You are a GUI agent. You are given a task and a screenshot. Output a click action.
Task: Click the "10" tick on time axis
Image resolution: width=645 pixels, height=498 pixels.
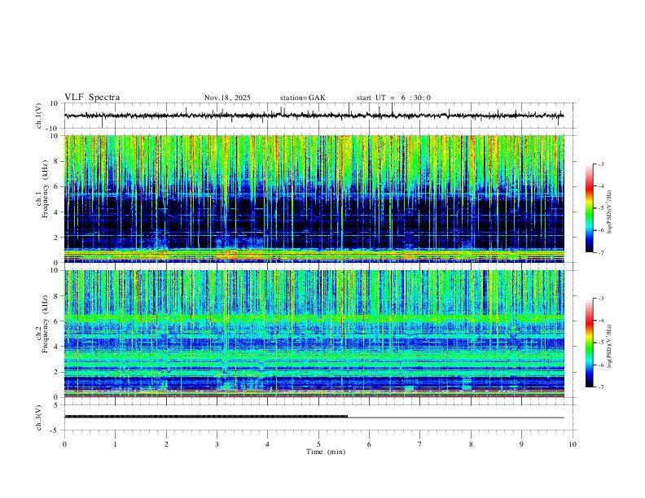(x=573, y=444)
